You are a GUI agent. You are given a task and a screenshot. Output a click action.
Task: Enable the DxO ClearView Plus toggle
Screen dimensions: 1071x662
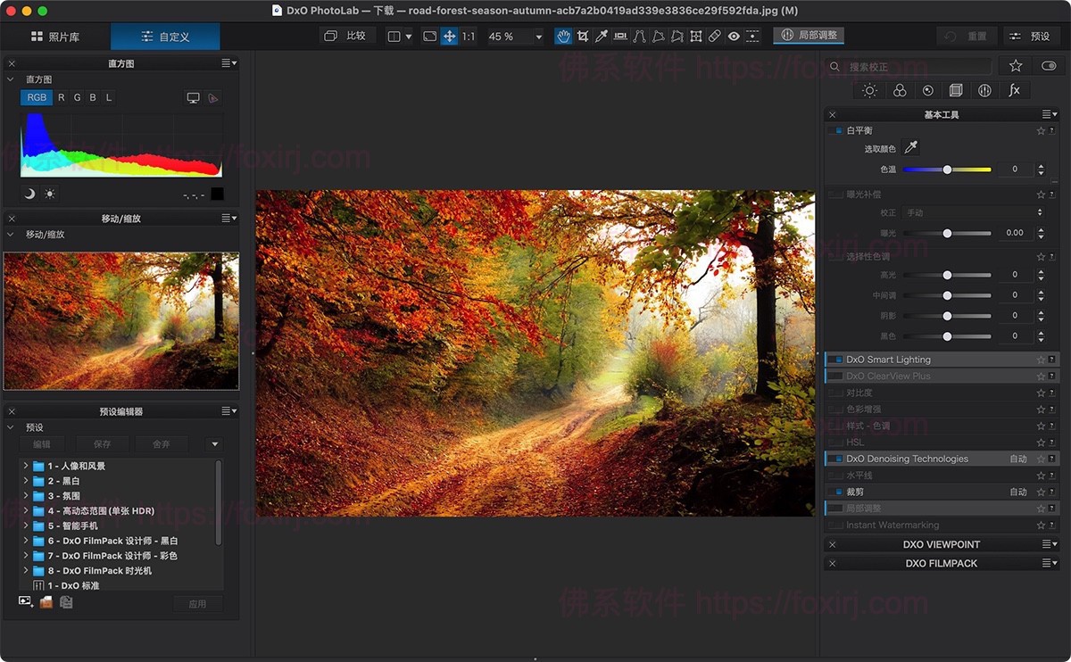tap(837, 376)
